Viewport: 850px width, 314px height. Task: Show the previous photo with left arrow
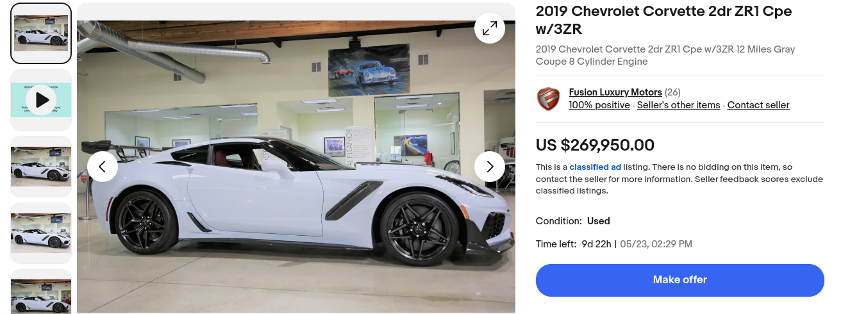pyautogui.click(x=103, y=167)
